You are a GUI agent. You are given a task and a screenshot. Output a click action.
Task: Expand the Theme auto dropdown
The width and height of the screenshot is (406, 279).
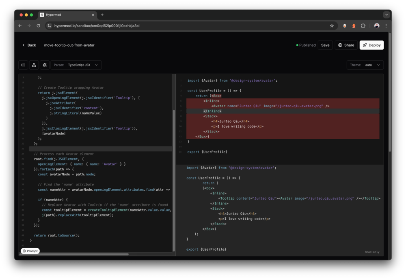tap(365, 65)
